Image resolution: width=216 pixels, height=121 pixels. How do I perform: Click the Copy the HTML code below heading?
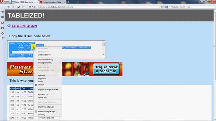coord(30,36)
